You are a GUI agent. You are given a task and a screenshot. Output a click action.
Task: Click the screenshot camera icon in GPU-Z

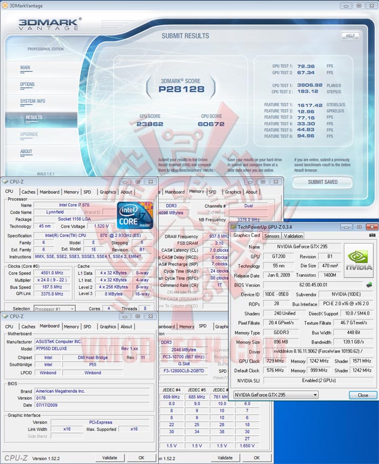pyautogui.click(x=372, y=235)
